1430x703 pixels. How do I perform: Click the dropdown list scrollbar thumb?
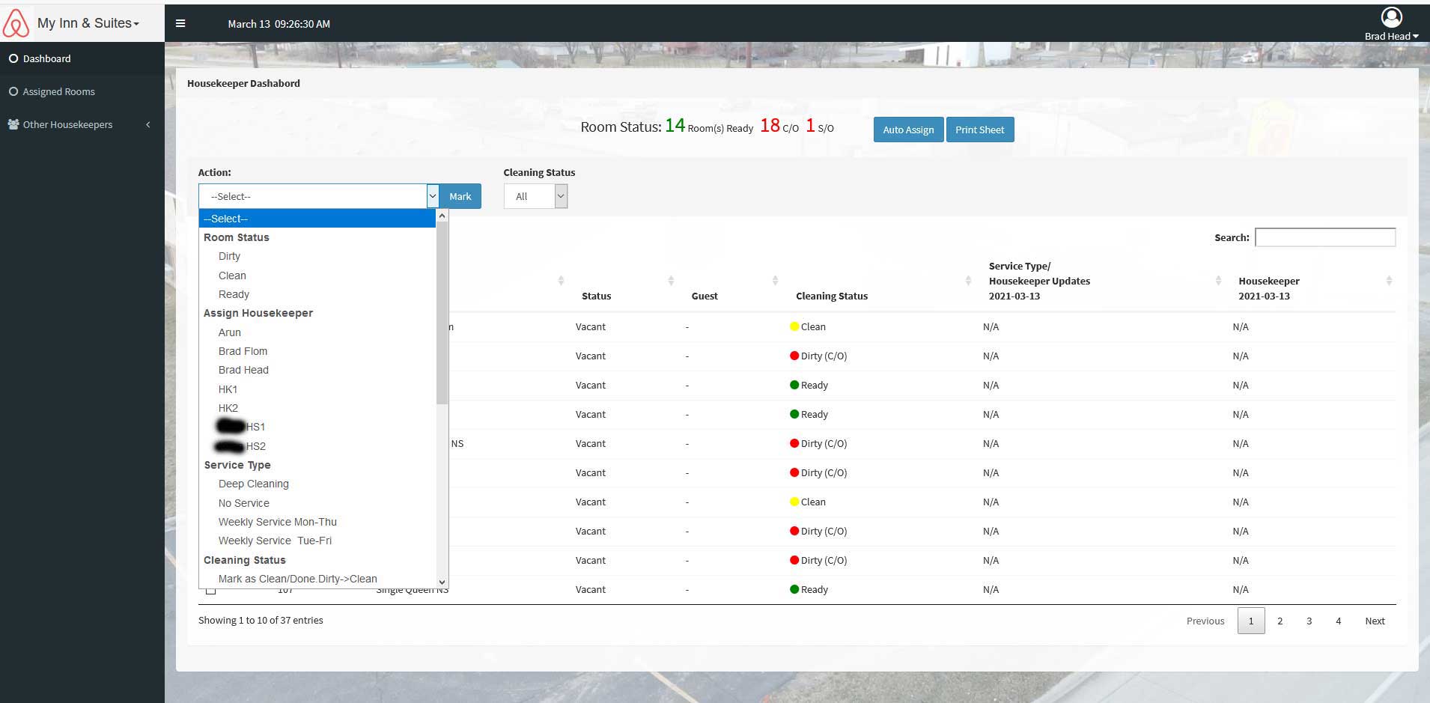(442, 314)
